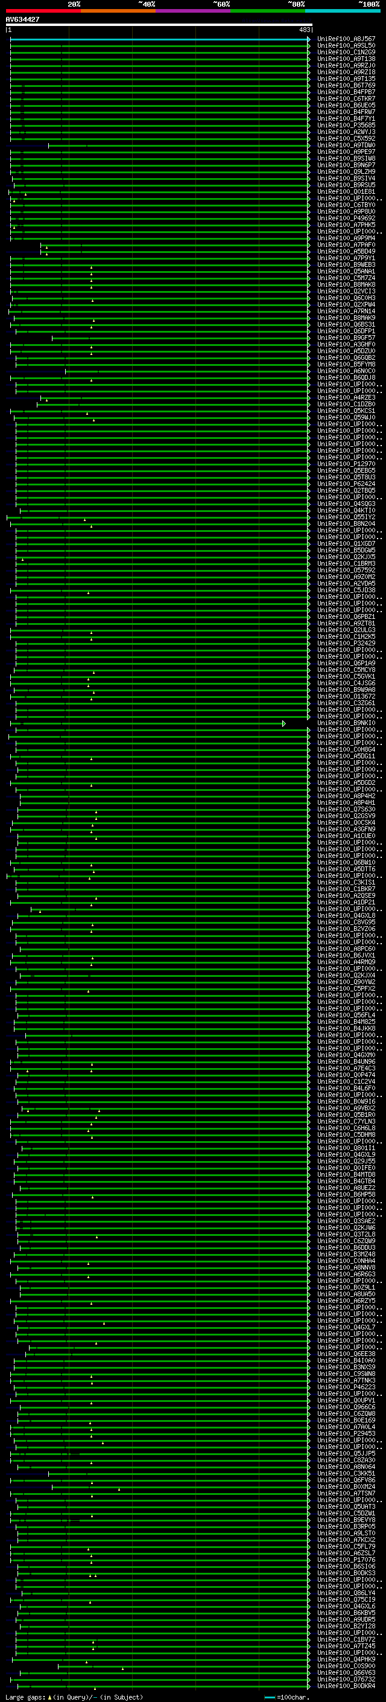Select hit label UniRef100_Q7S630
This screenshot has width=386, height=1702.
click(346, 808)
